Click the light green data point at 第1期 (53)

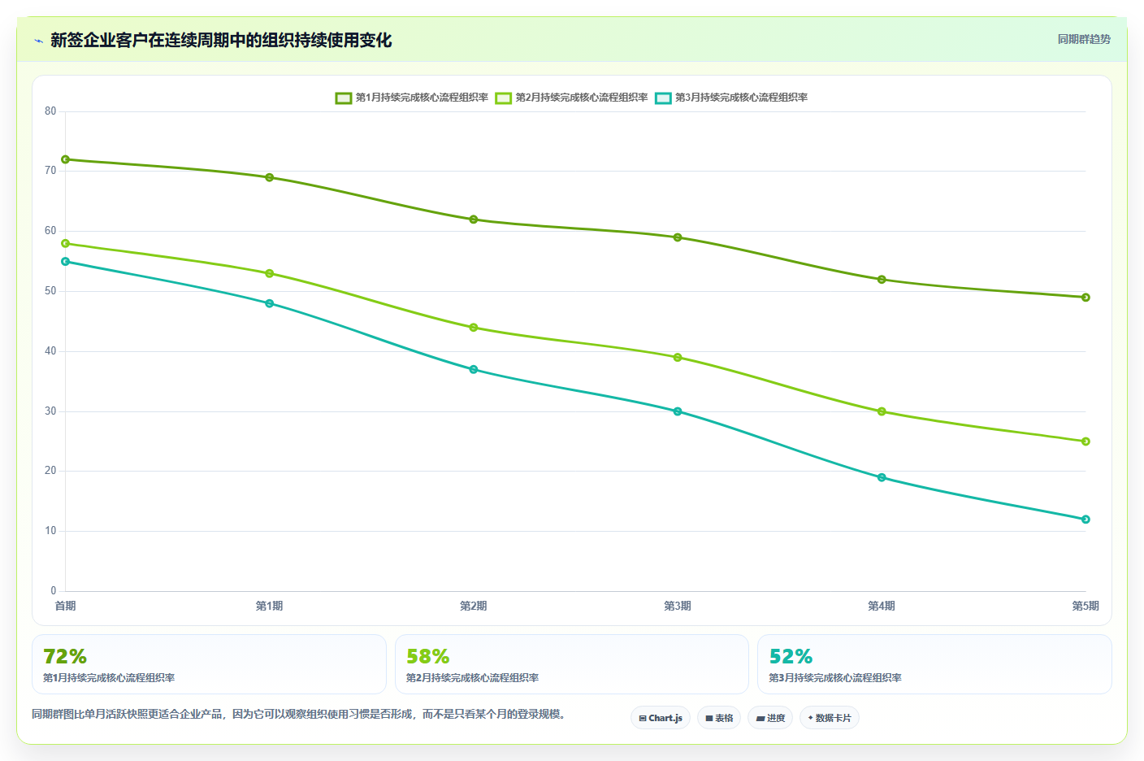[x=270, y=273]
